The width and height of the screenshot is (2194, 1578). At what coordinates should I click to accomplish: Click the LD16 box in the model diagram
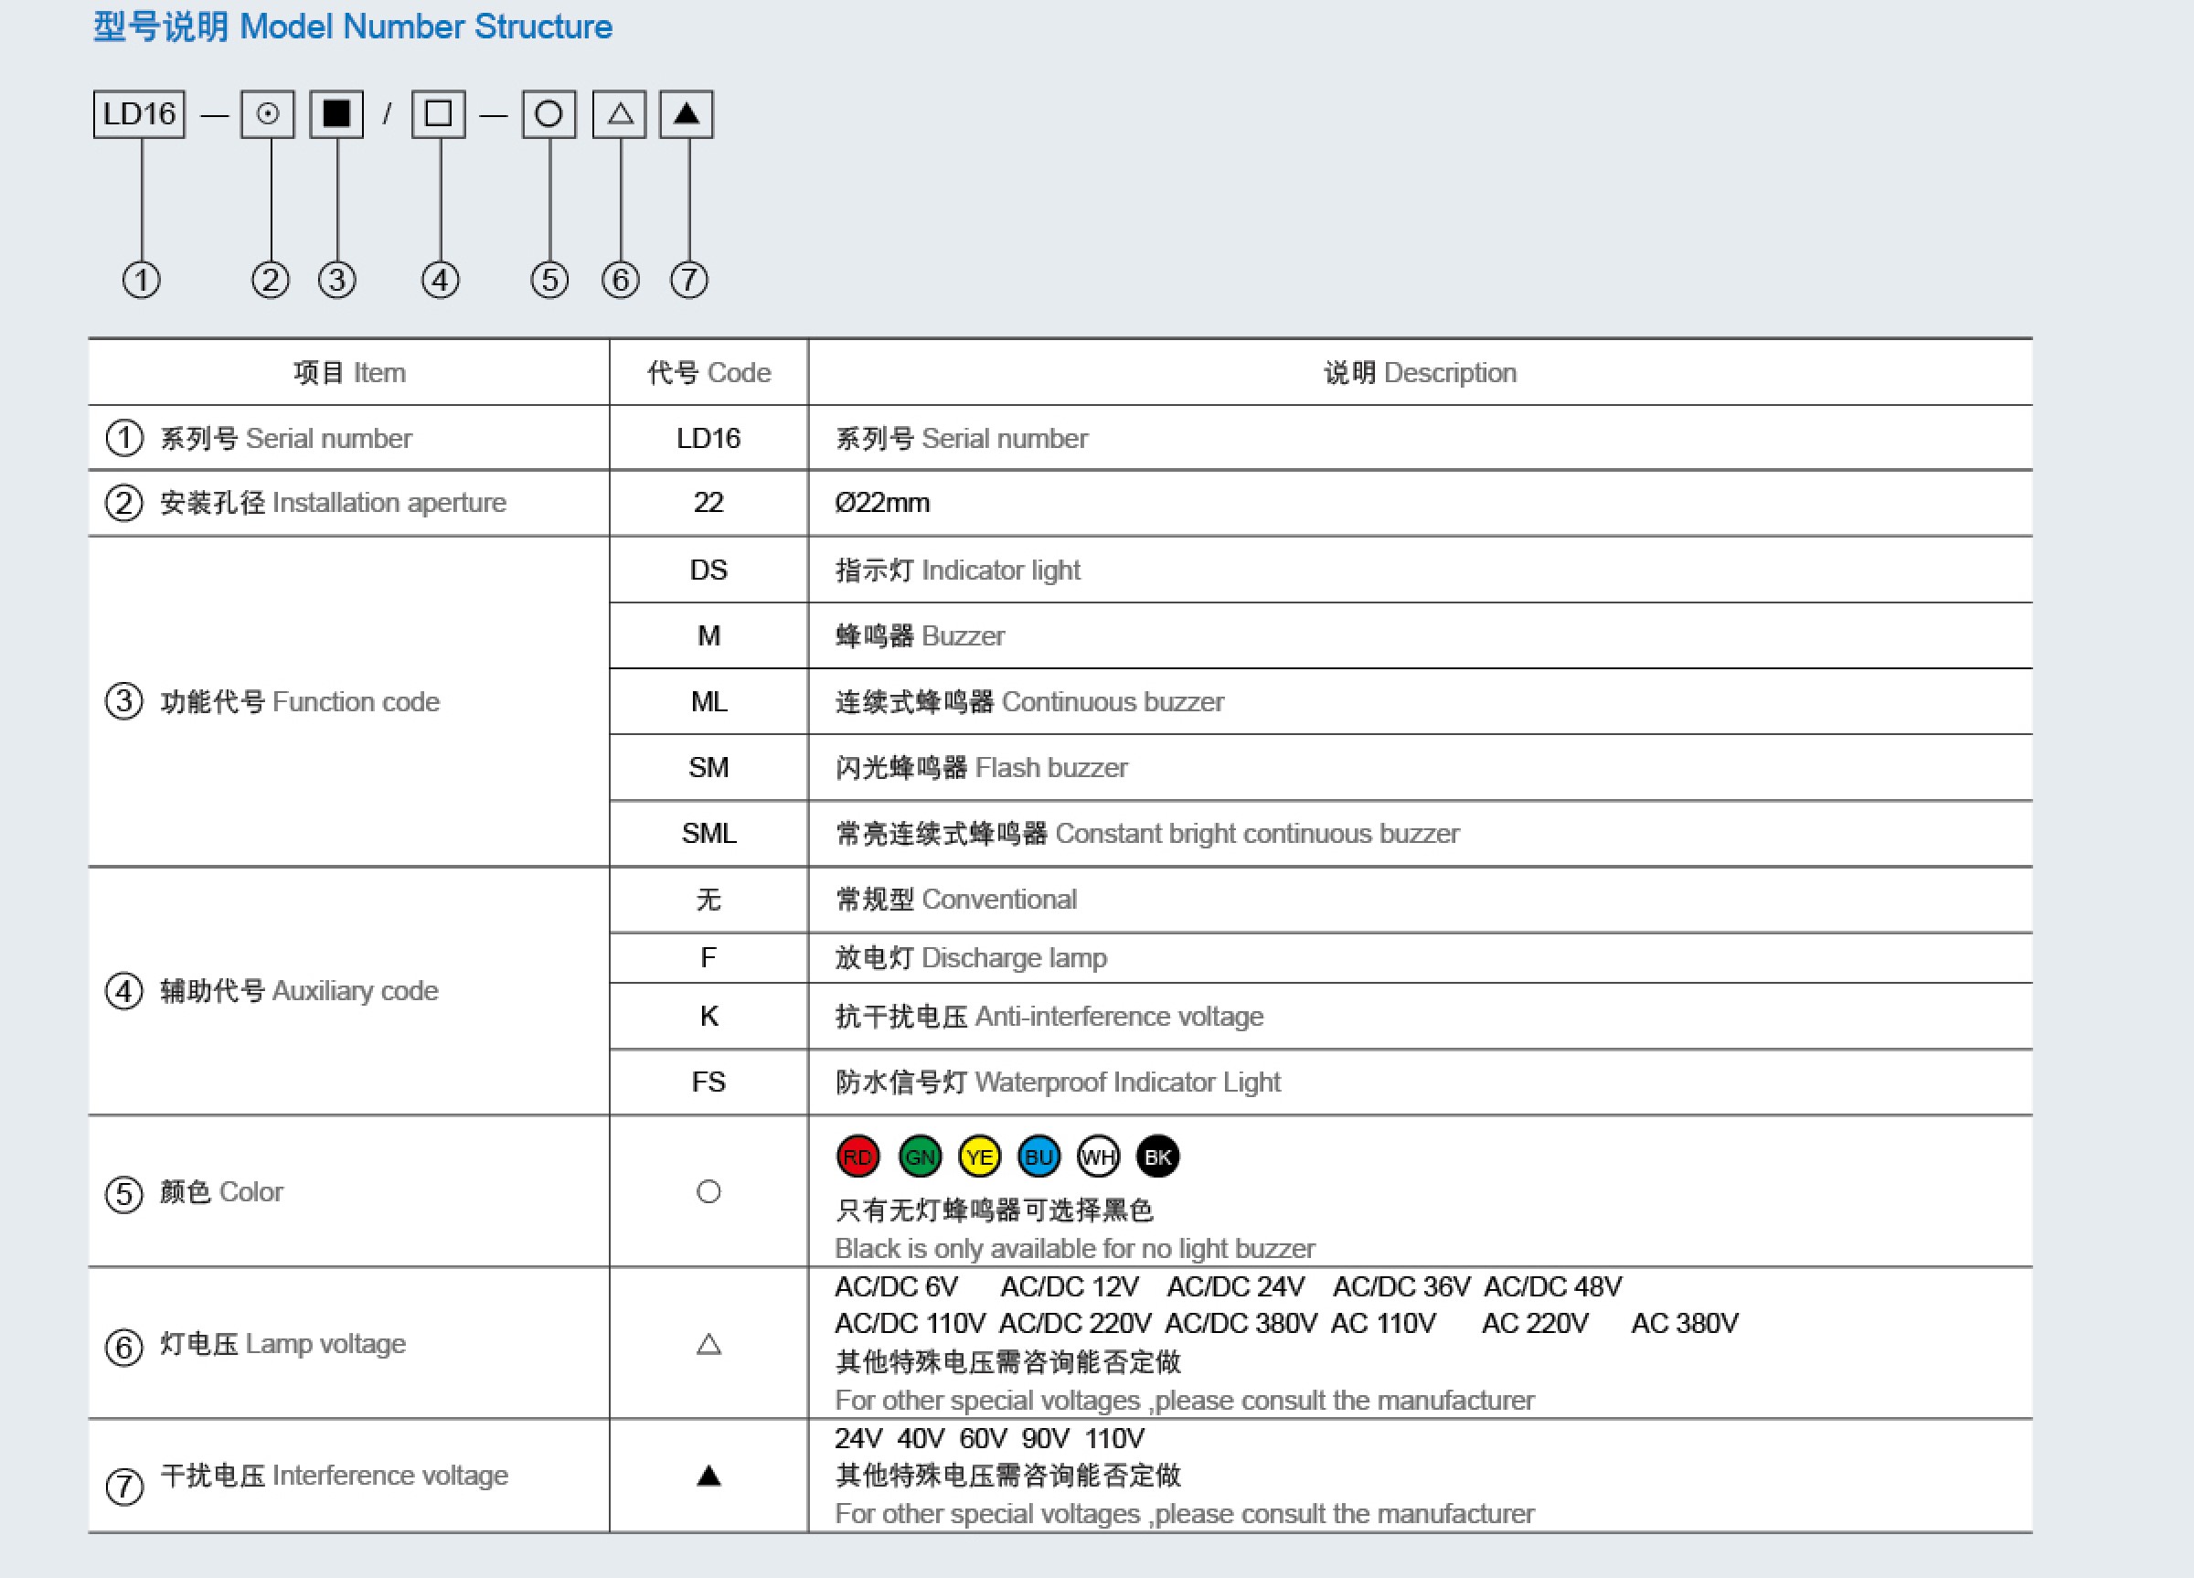[x=139, y=114]
